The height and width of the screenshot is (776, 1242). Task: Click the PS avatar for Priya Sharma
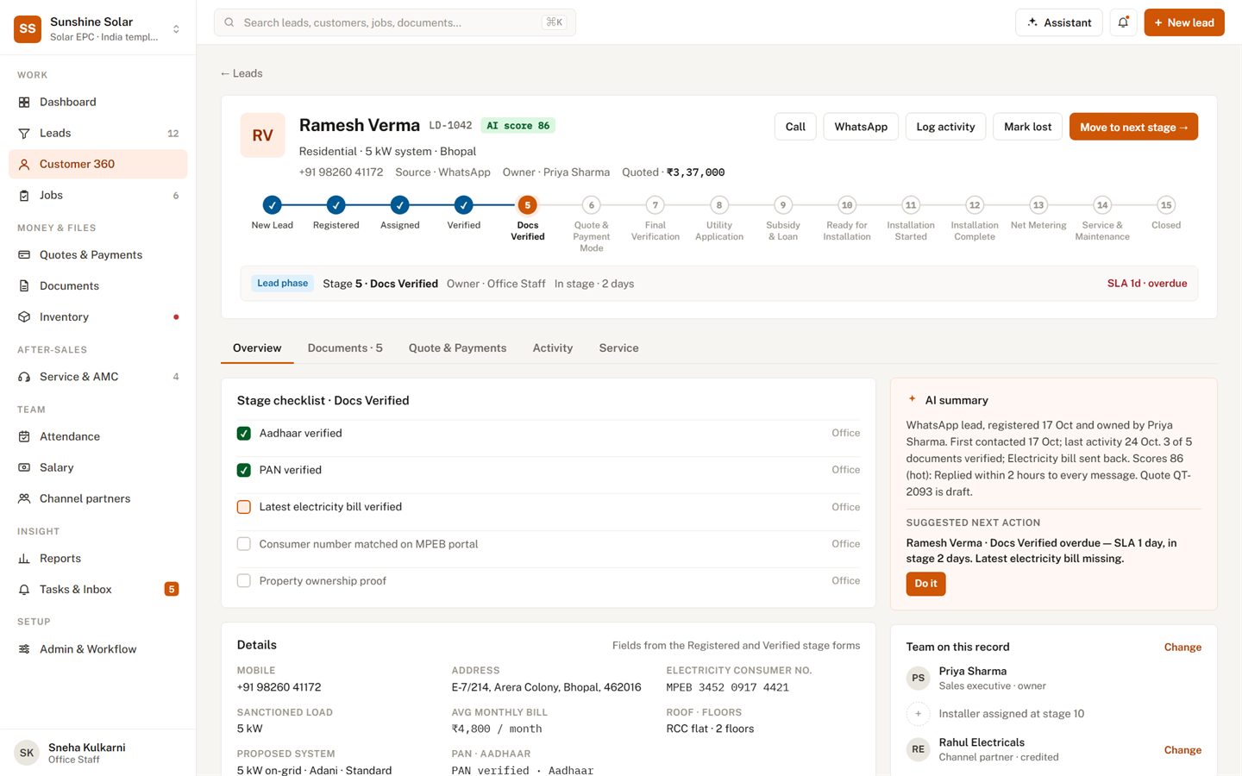(x=918, y=678)
